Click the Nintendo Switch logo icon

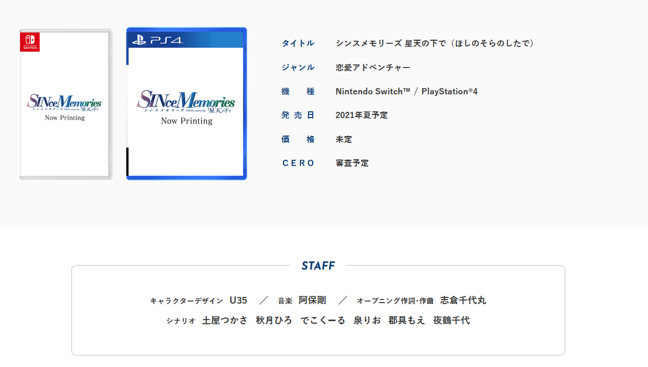(x=30, y=42)
